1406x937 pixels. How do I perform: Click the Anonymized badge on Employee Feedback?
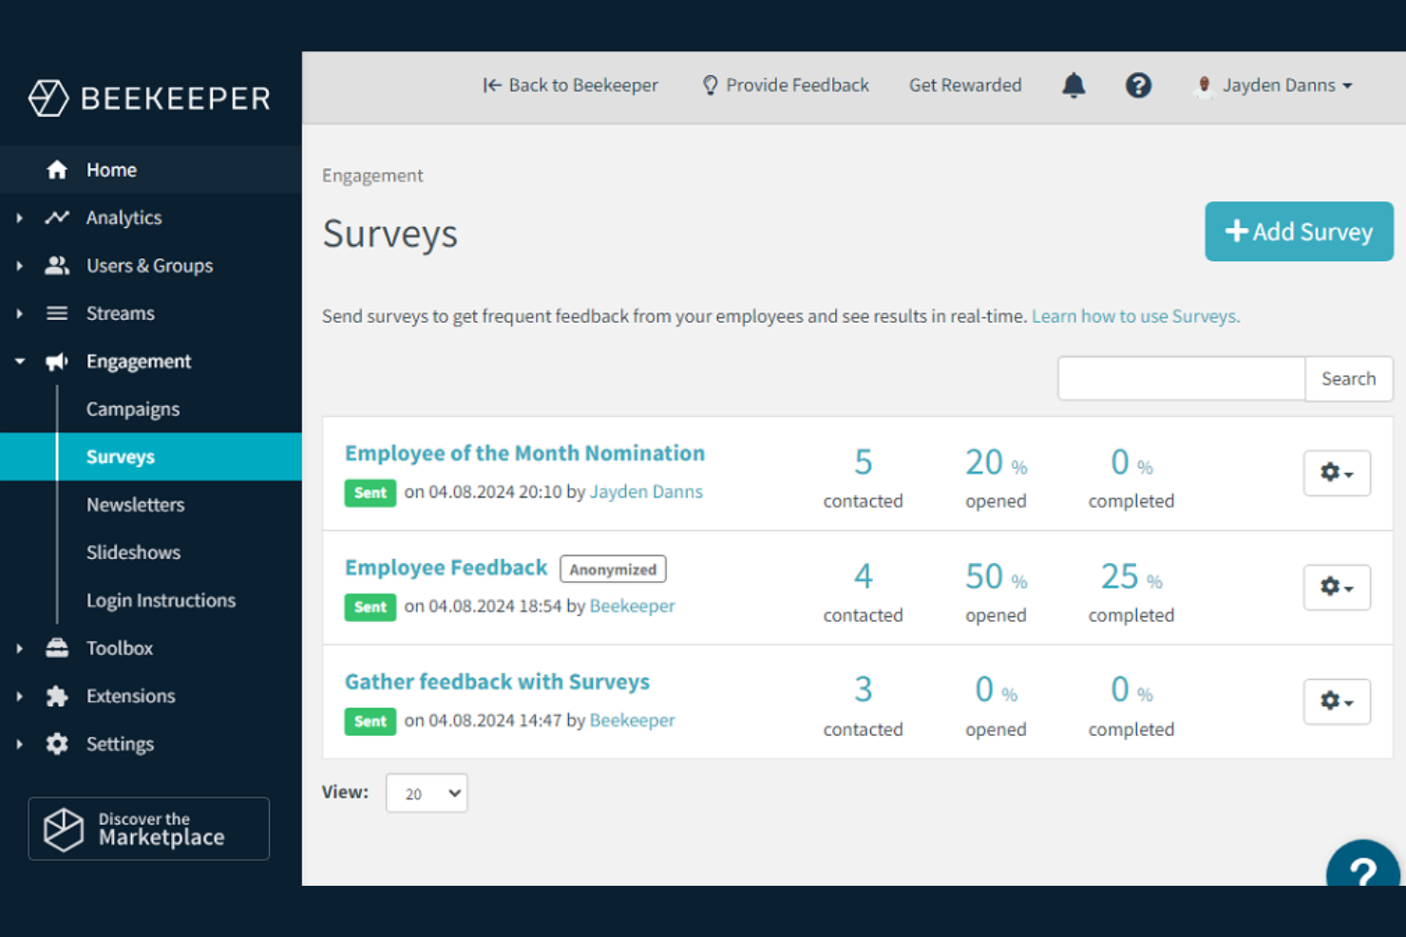(x=613, y=569)
